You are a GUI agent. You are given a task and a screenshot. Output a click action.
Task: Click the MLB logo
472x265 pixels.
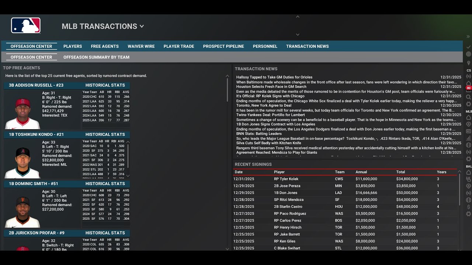pos(26,25)
